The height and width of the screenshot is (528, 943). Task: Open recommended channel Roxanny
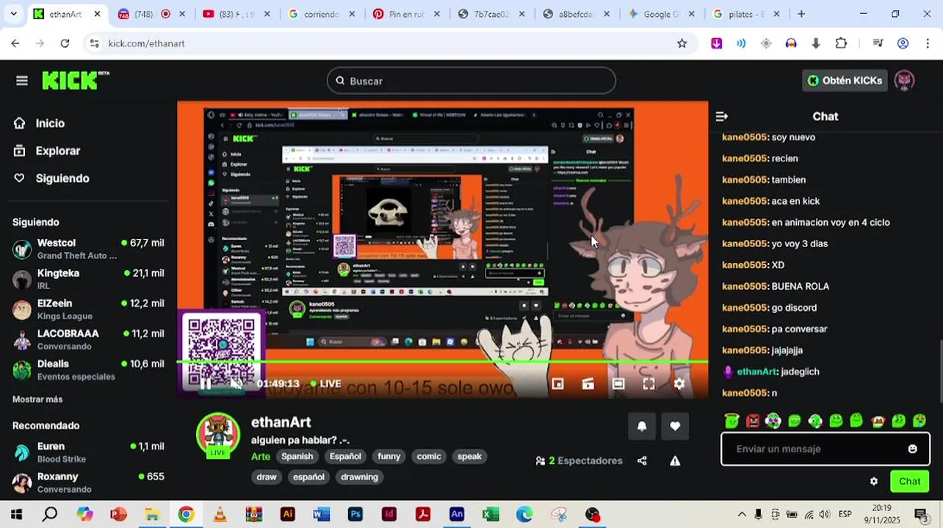(88, 483)
